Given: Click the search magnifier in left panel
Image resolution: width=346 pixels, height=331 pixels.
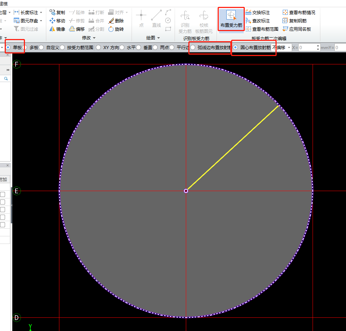Looking at the screenshot, I should (6, 78).
